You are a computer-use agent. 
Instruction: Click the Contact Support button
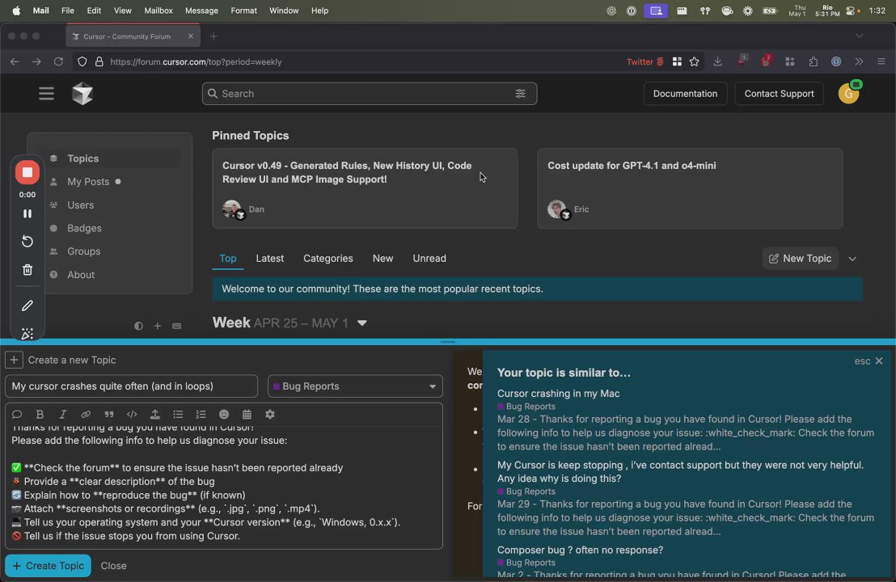[779, 94]
